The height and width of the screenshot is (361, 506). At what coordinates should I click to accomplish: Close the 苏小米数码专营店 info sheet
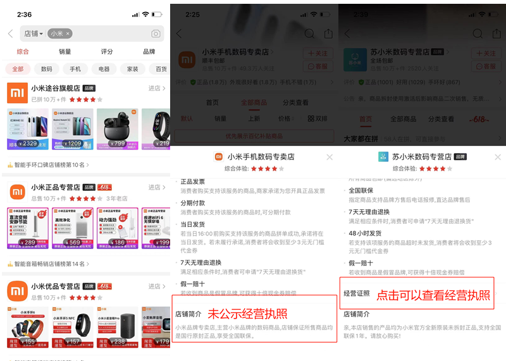point(498,157)
